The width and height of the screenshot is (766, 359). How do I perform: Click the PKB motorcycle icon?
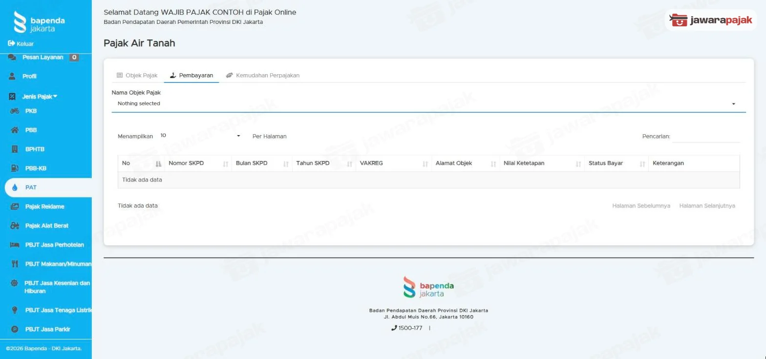tap(15, 111)
